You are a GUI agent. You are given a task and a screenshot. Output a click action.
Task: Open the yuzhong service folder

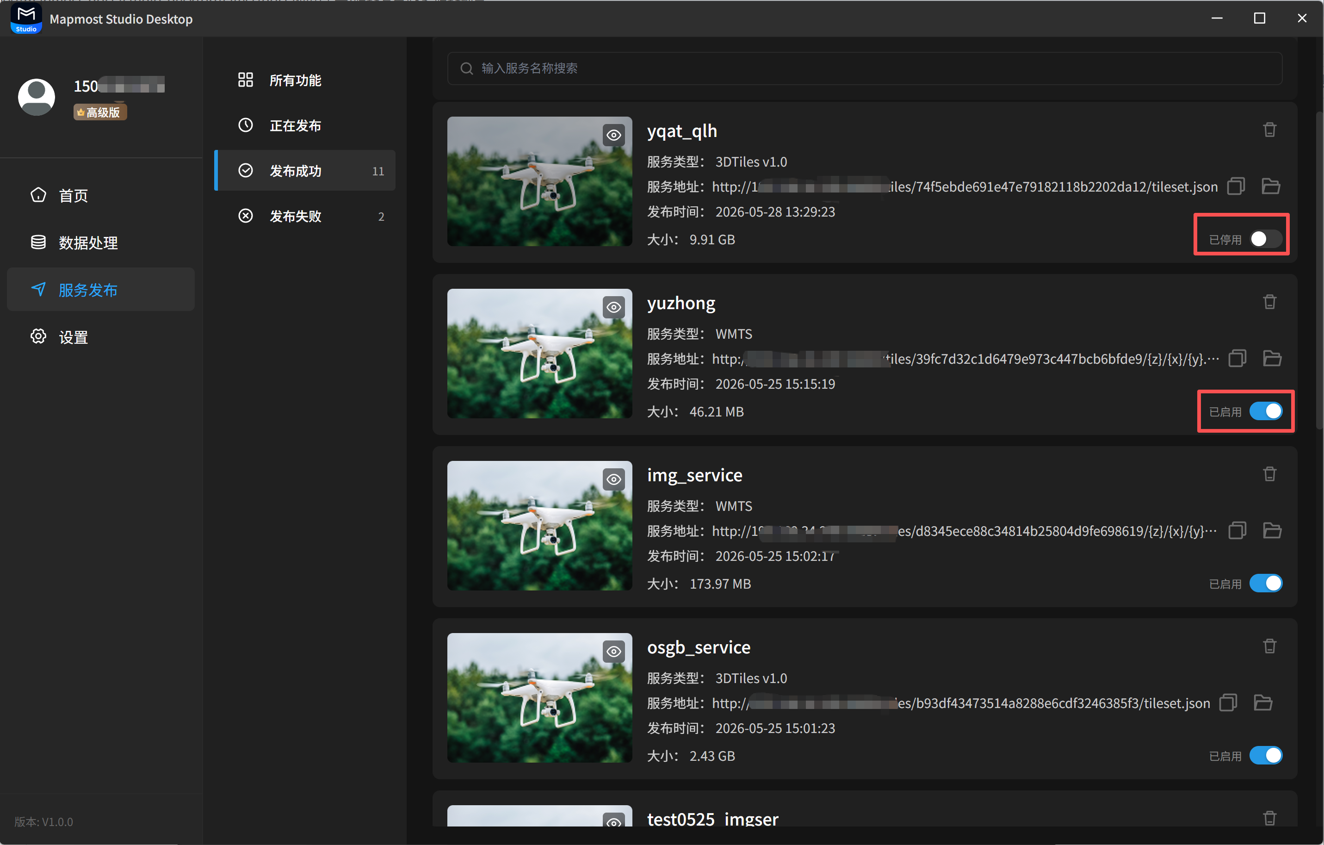pyautogui.click(x=1272, y=359)
